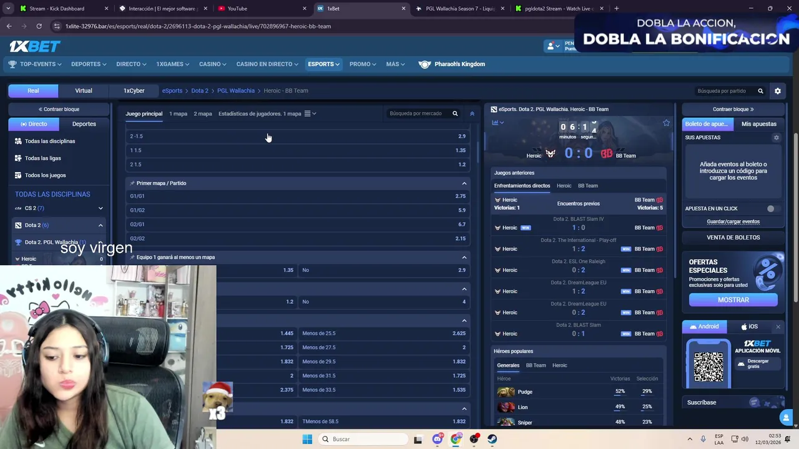Switch to the 1 mapa tab

pyautogui.click(x=178, y=114)
